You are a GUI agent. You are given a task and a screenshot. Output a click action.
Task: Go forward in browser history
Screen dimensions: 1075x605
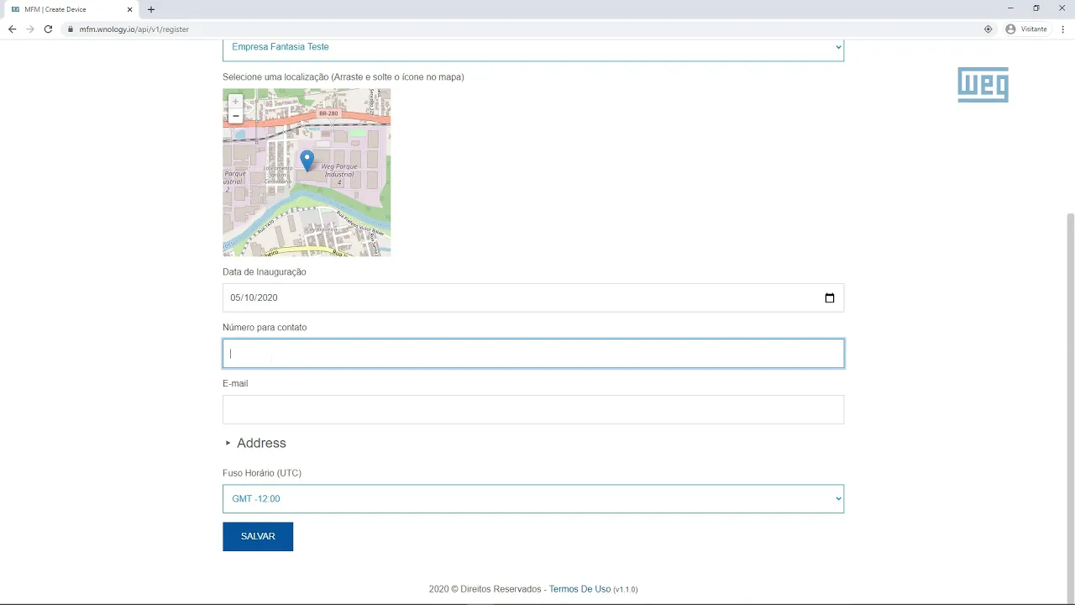point(30,29)
